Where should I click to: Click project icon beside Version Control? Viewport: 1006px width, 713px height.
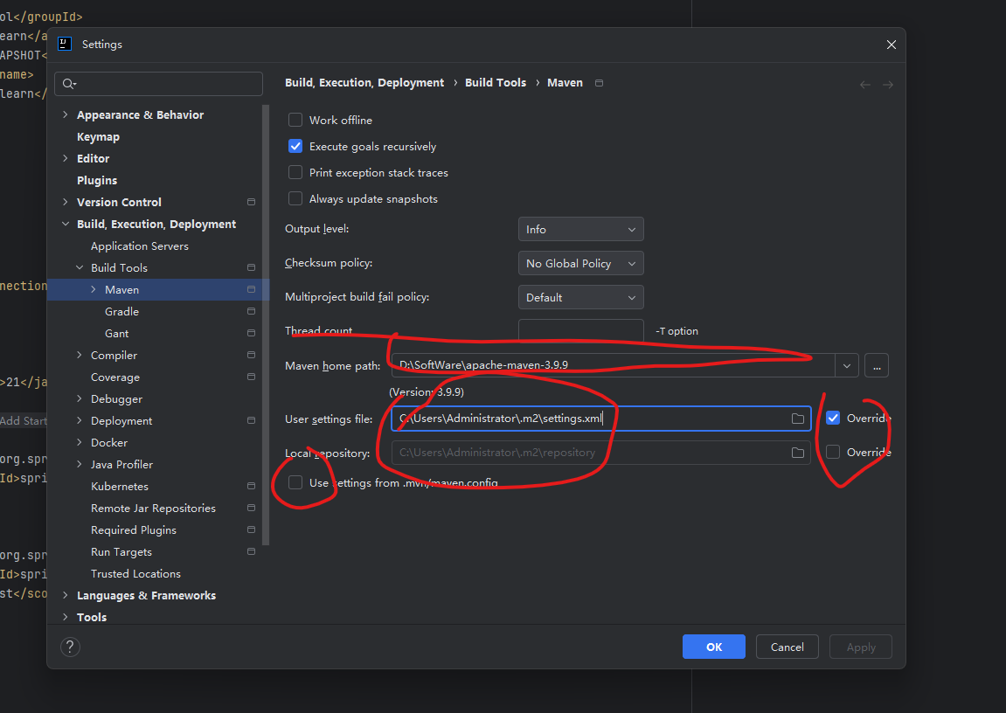pyautogui.click(x=251, y=202)
